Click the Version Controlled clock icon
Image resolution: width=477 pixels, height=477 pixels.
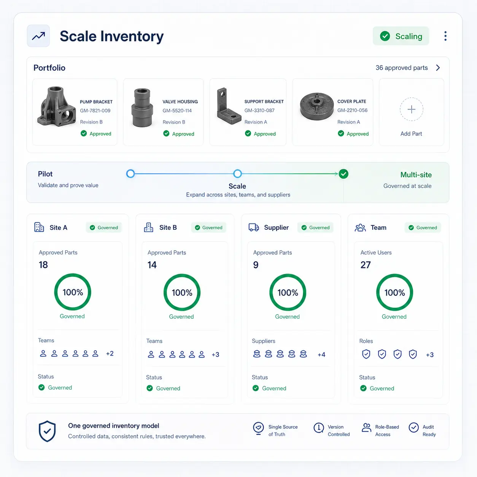pyautogui.click(x=318, y=428)
